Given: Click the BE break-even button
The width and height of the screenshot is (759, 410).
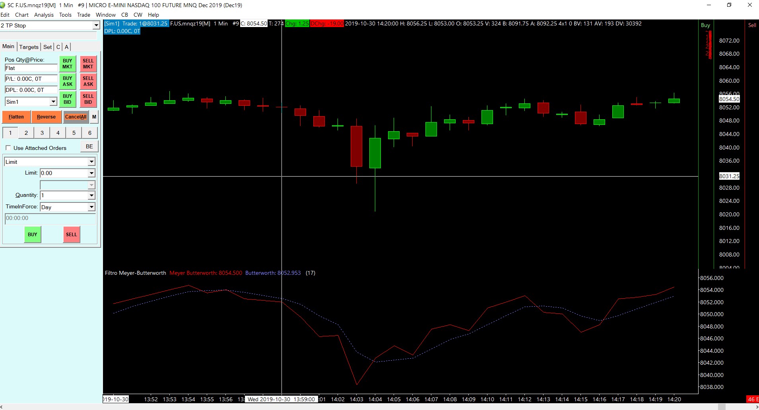Looking at the screenshot, I should coord(89,146).
